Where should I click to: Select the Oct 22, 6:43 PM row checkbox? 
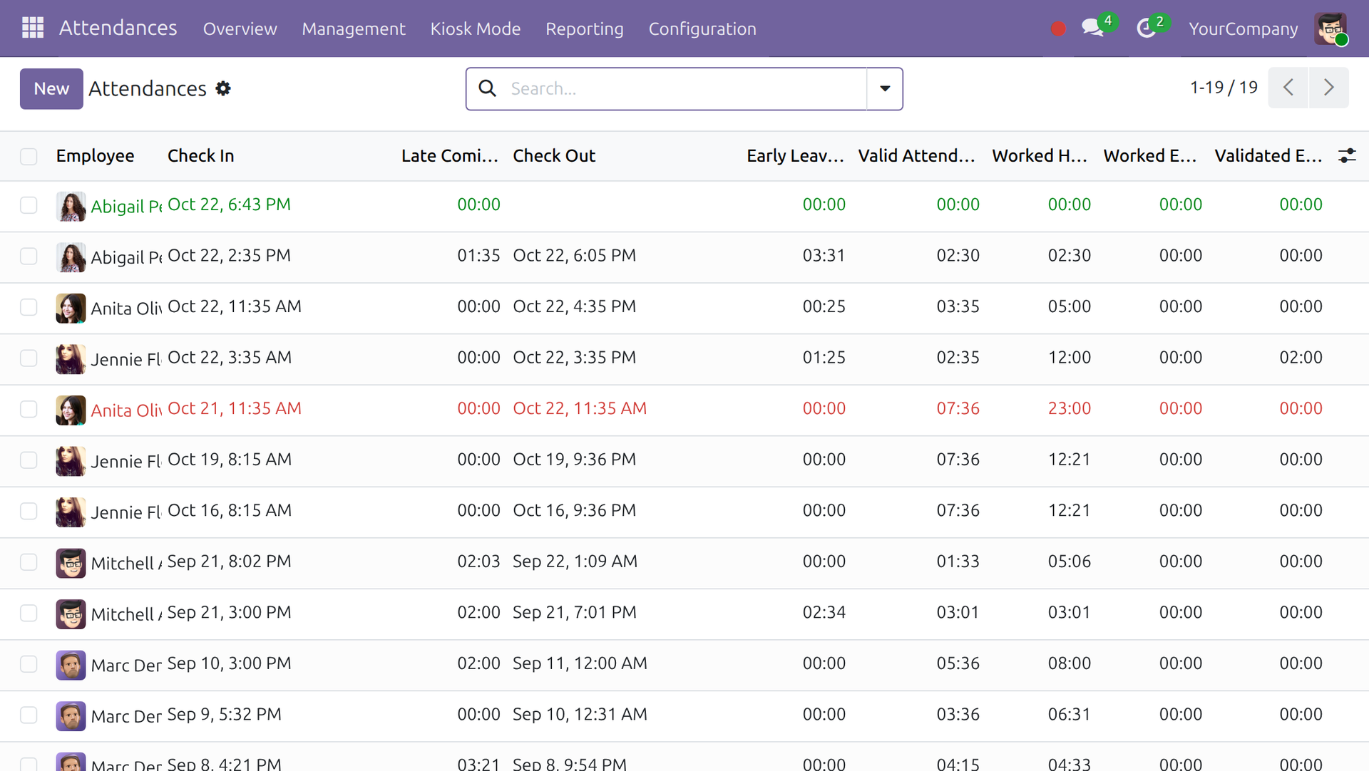pos(29,205)
